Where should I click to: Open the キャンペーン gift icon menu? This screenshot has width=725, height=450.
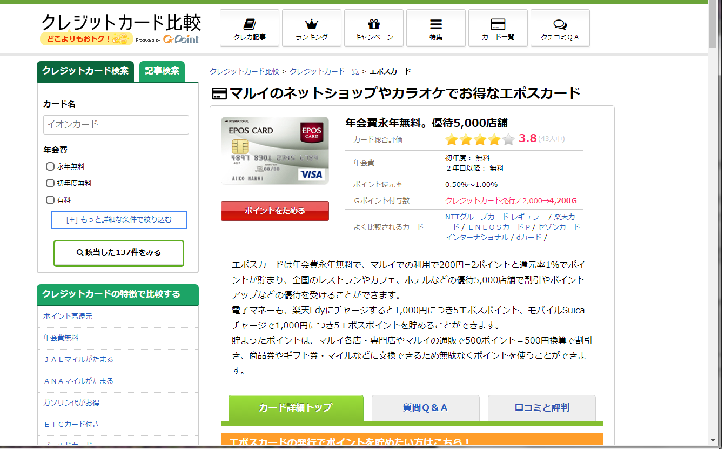pos(374,28)
